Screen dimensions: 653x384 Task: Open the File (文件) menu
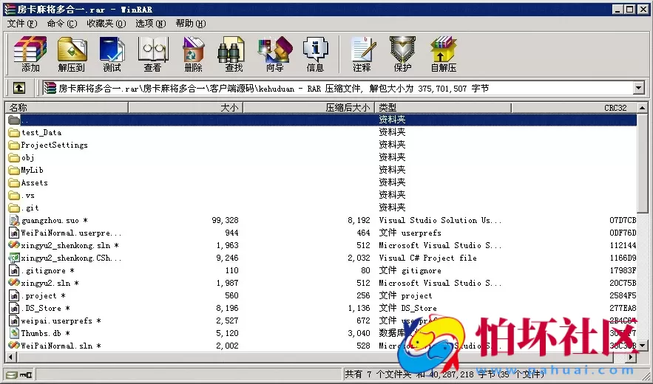pos(21,24)
